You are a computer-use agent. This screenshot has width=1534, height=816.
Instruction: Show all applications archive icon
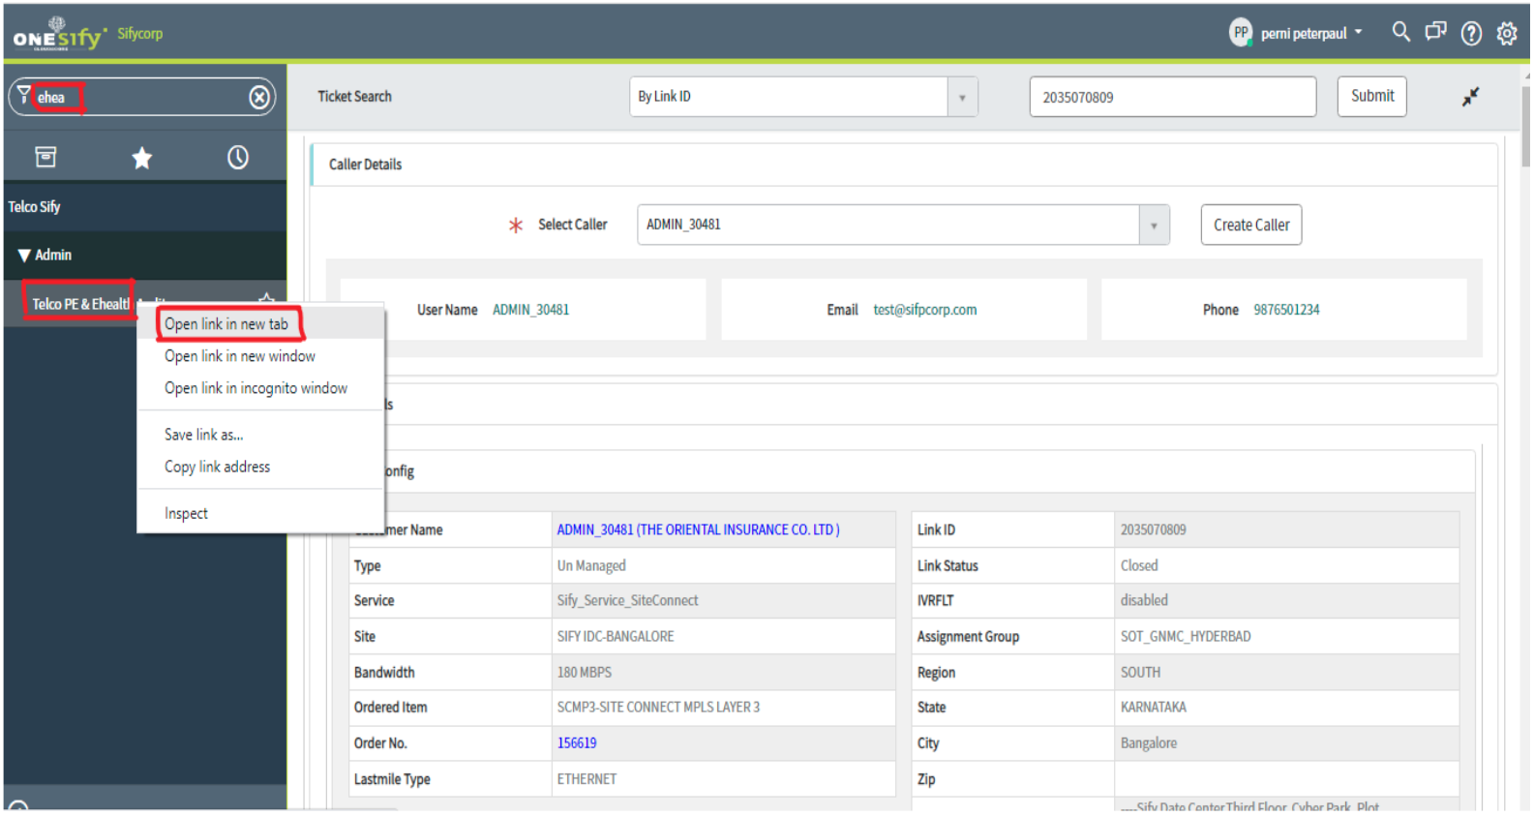click(x=45, y=157)
